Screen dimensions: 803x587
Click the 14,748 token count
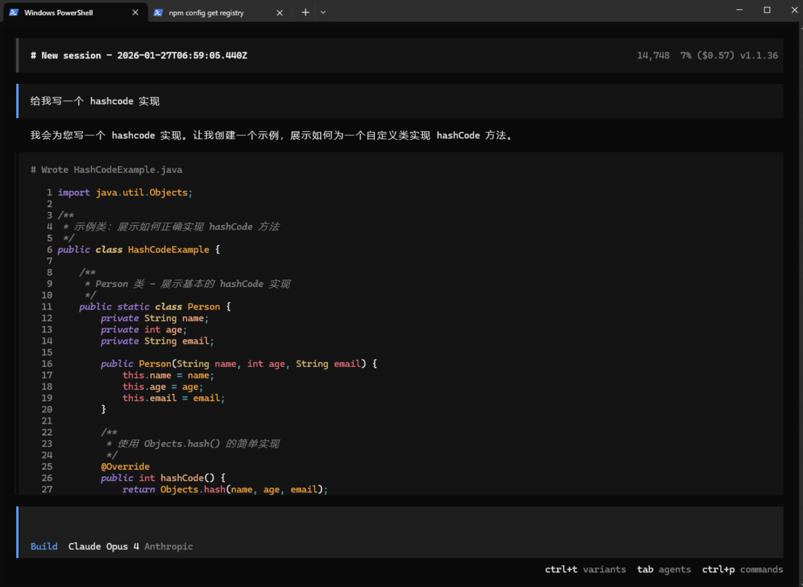[653, 55]
